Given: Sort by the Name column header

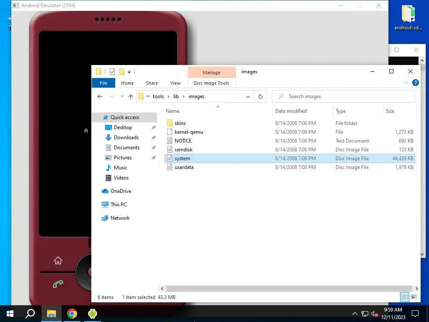Looking at the screenshot, I should click(x=173, y=111).
